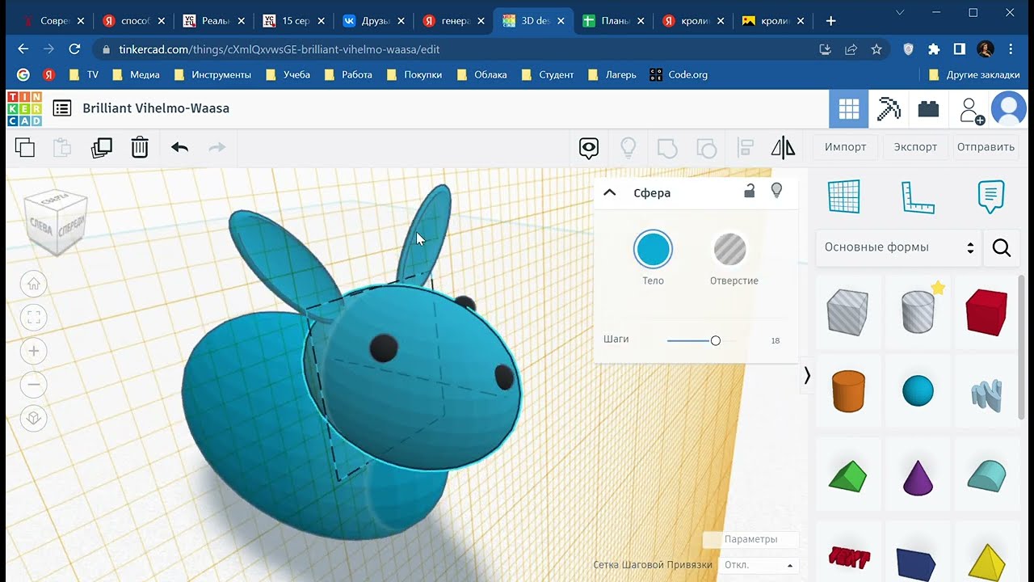Viewport: 1034px width, 582px height.
Task: Click the Параметры button
Action: click(x=750, y=539)
